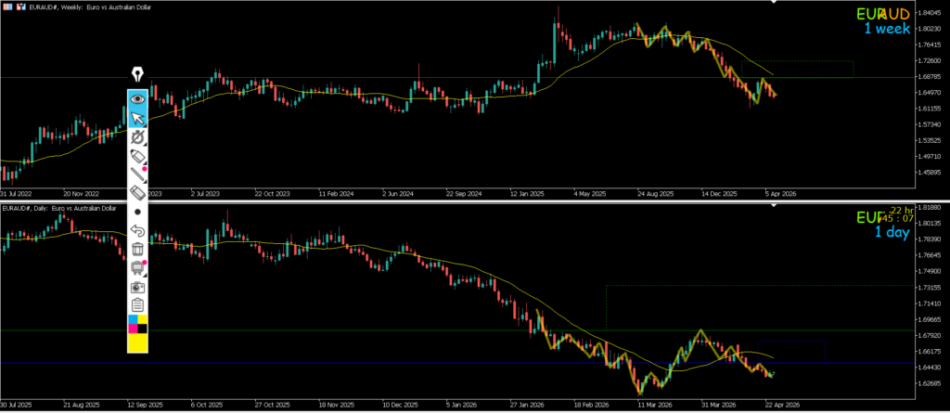Select the marker pen tool
This screenshot has height=413, width=950.
point(137,155)
